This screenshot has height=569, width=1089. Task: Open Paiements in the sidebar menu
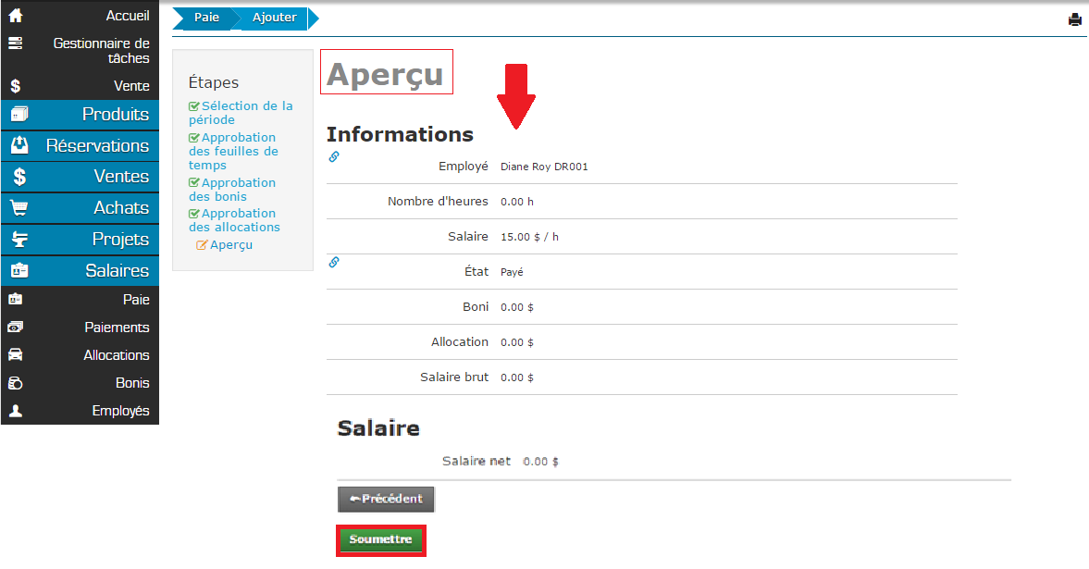[117, 328]
